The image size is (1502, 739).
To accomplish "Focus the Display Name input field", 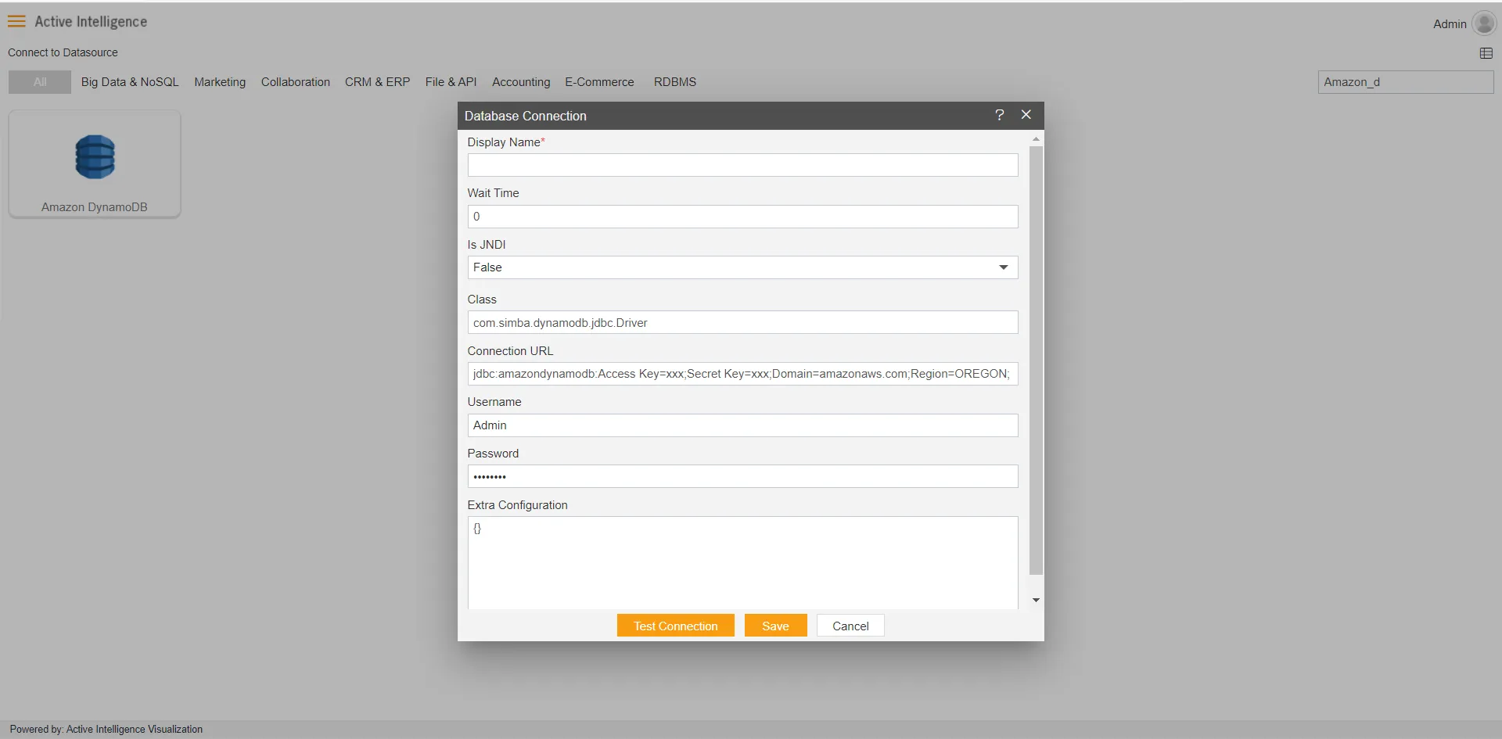I will pos(742,165).
